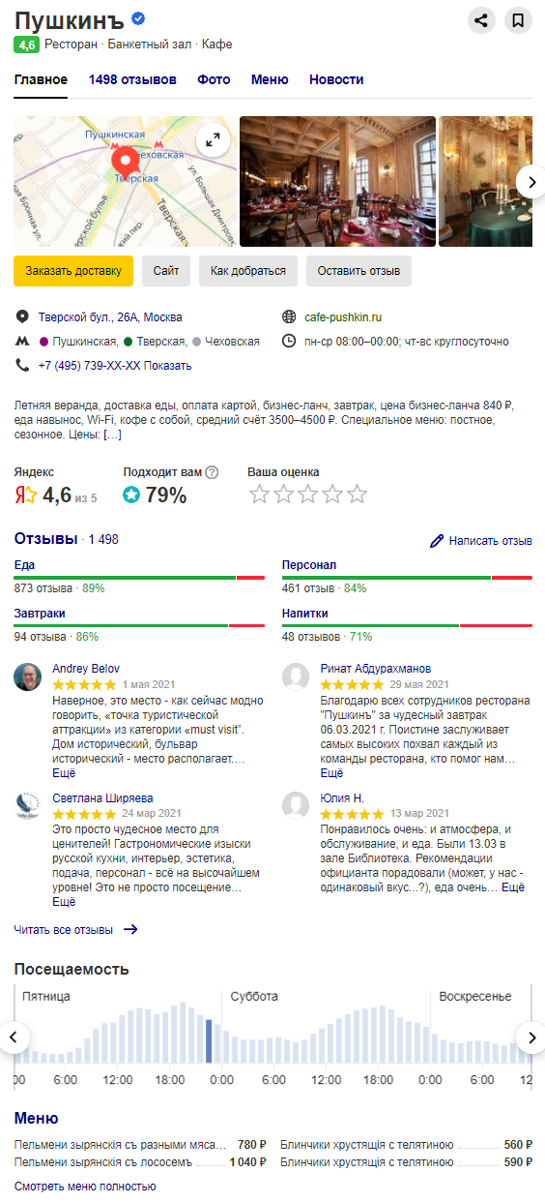This screenshot has width=545, height=1202.
Task: Open the restaurant interior photo thumbnail
Action: click(337, 182)
